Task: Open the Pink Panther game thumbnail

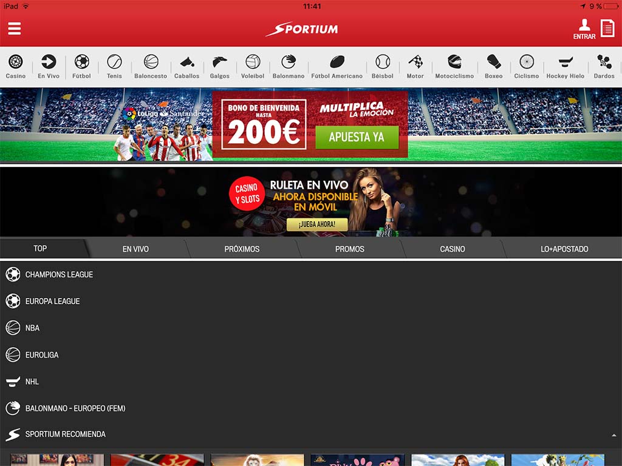Action: [357, 460]
